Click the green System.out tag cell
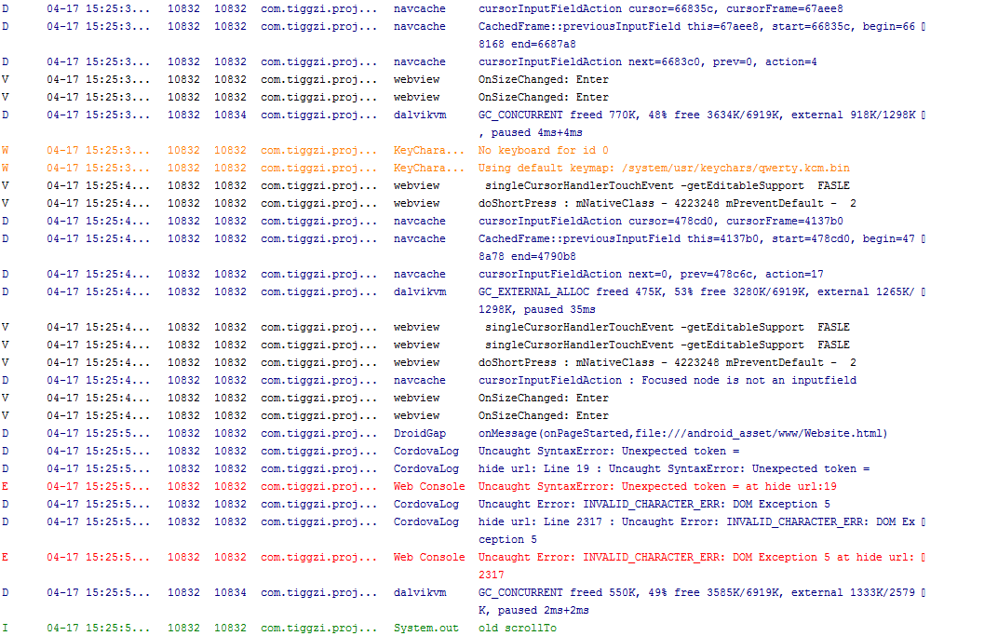 425,629
